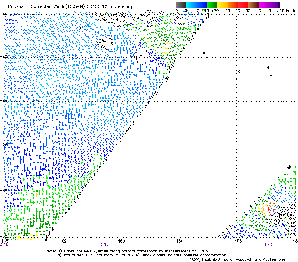This screenshot has height=262, width=298.
Task: Click the purple '3:19' time stamp
Action: (x=104, y=245)
